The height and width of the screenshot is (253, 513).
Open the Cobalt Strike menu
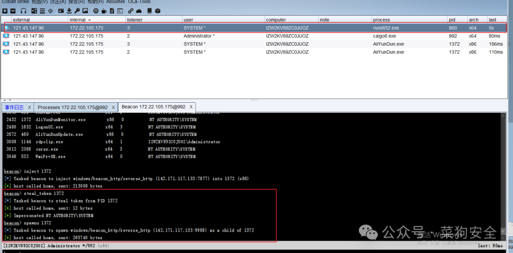15,1
